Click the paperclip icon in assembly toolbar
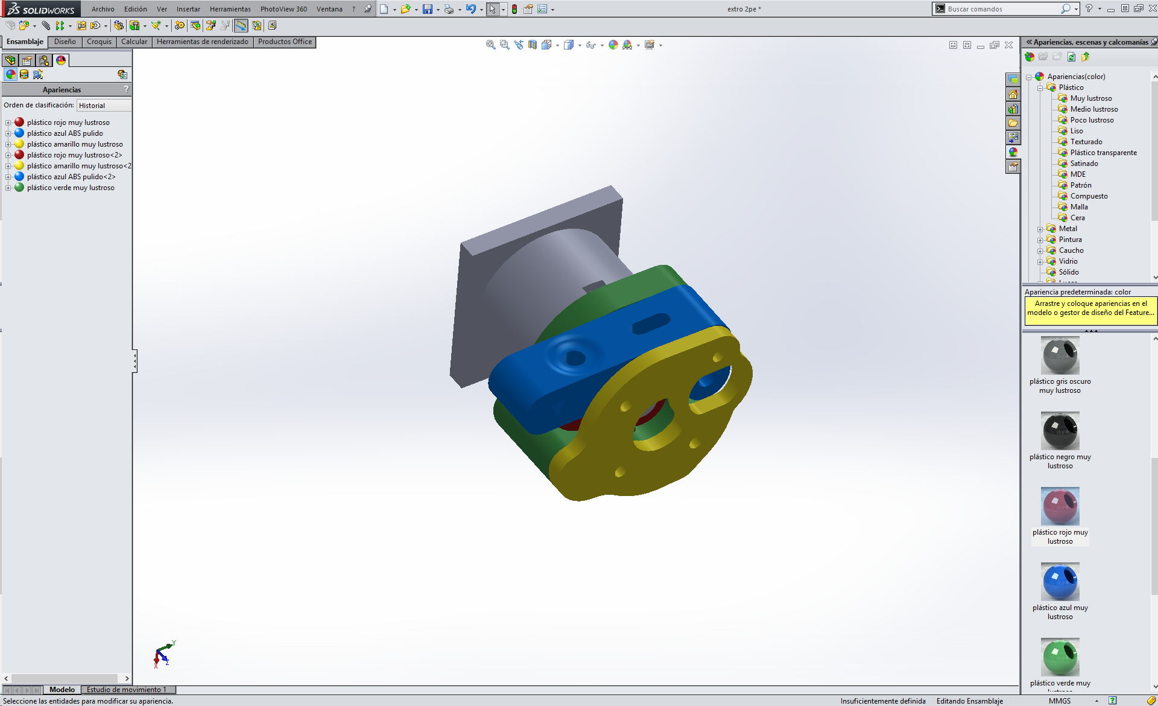Viewport: 1158px width, 706px height. 46,25
